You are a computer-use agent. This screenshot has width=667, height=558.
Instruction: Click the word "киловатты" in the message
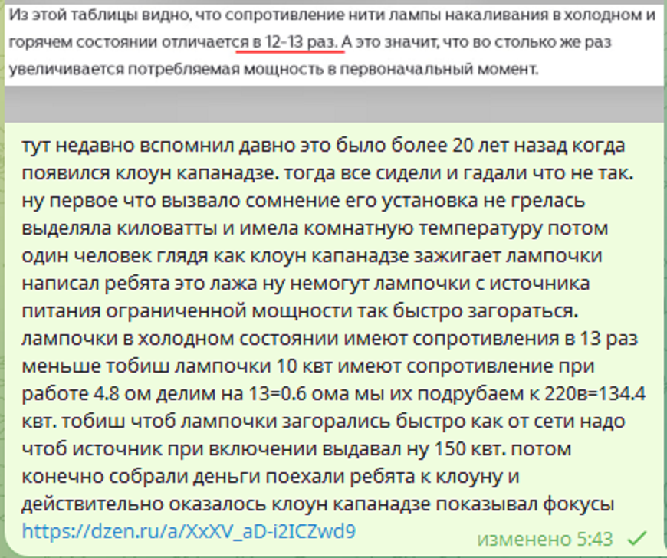(155, 228)
